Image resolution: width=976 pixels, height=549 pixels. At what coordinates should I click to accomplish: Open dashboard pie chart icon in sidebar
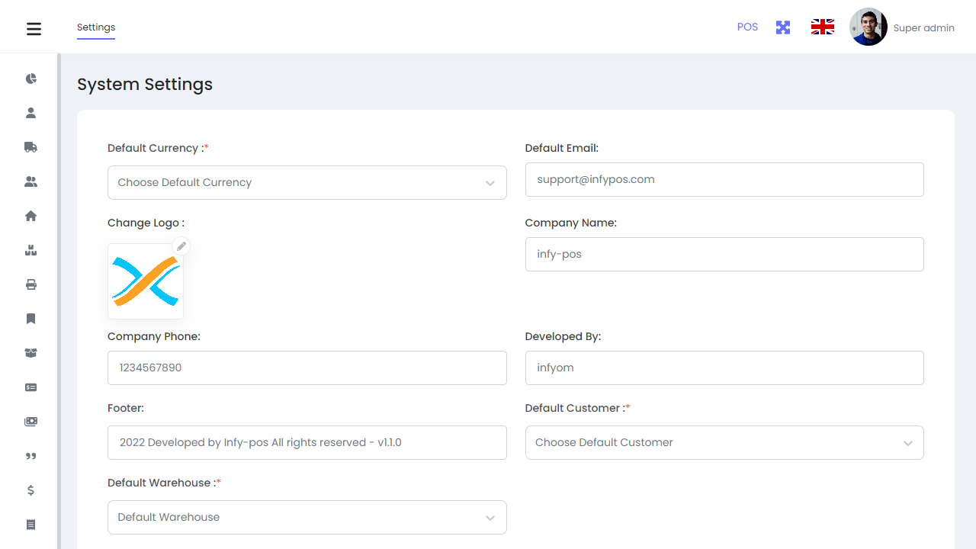[x=30, y=79]
